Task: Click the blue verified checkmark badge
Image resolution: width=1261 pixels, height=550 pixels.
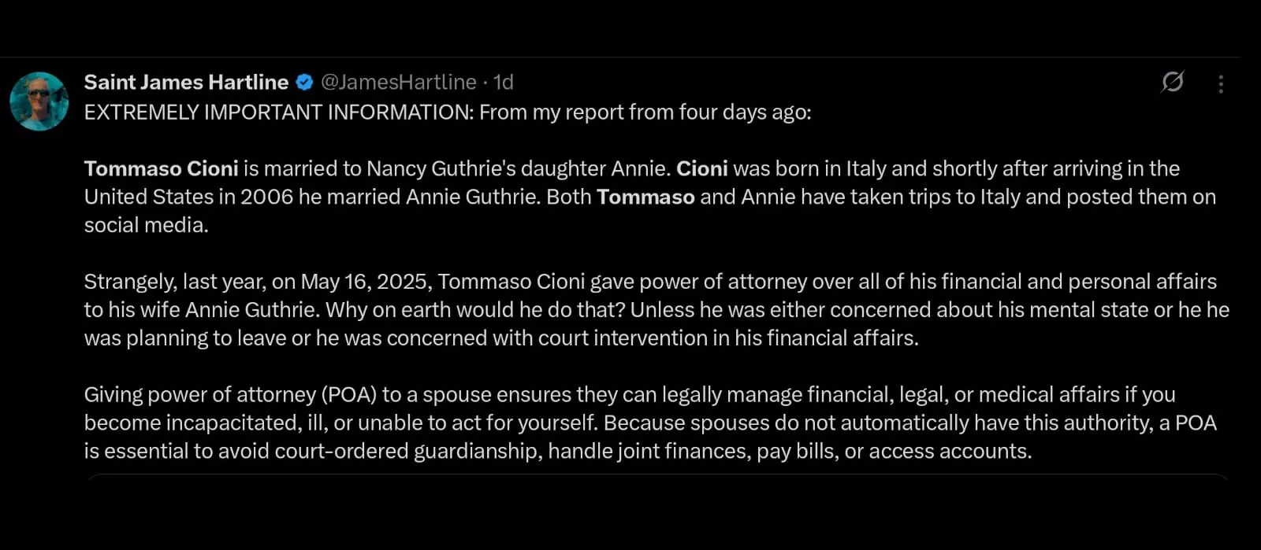Action: click(304, 83)
